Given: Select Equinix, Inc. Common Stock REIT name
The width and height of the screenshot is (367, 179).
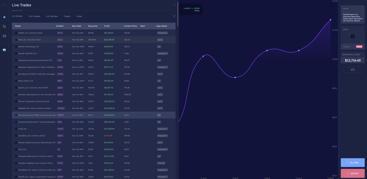Looking at the screenshot, I should 33,88.
